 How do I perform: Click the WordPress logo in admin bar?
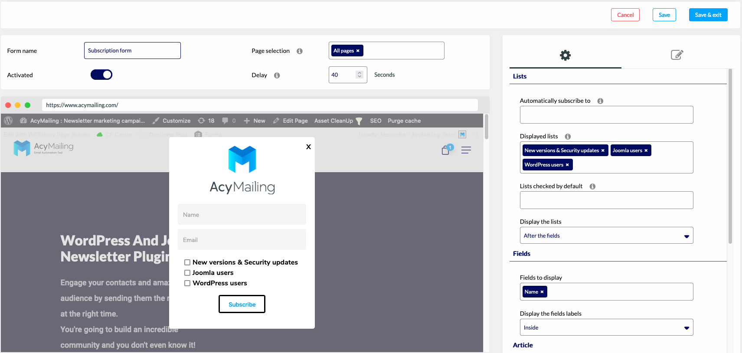(8, 121)
